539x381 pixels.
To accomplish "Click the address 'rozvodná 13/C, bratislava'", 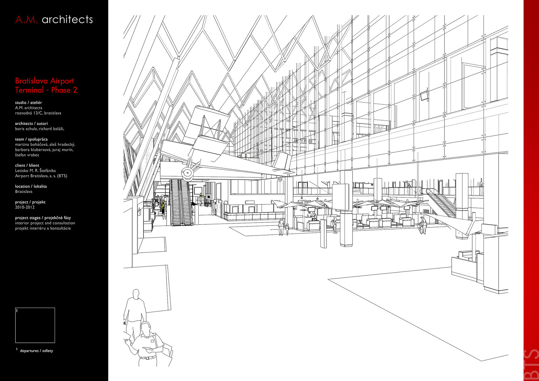I will [x=38, y=113].
